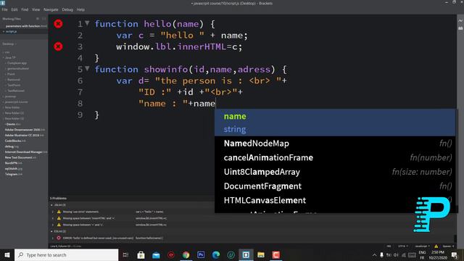Open Task View from taskbar
The image size is (464, 261).
tap(125, 254)
